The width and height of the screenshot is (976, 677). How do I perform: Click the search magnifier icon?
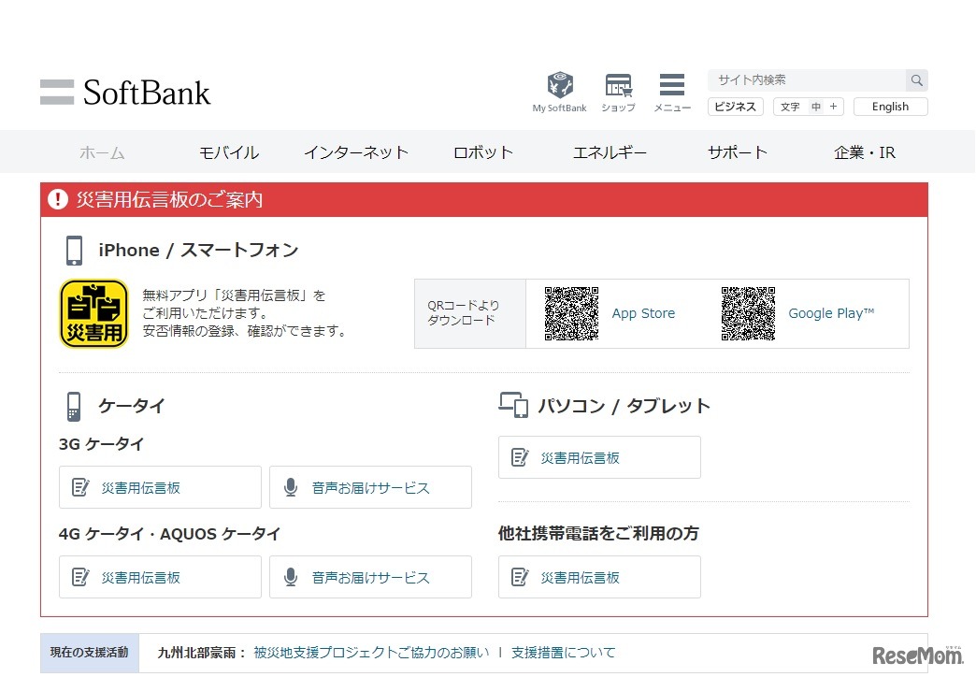916,80
